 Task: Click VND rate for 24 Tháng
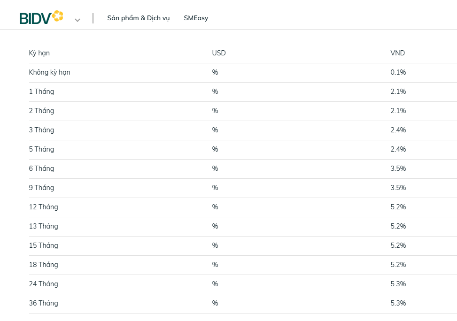click(398, 284)
